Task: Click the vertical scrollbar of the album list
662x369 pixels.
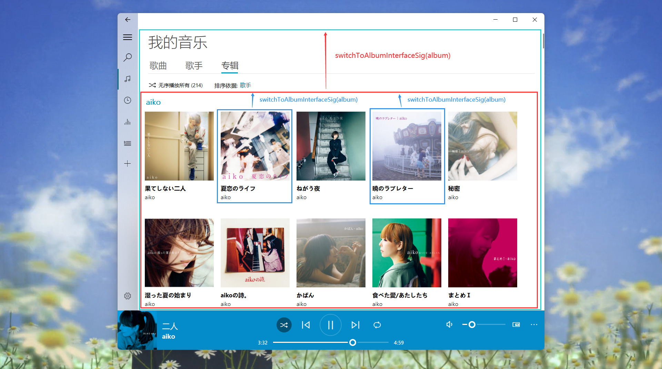Action: (x=543, y=41)
